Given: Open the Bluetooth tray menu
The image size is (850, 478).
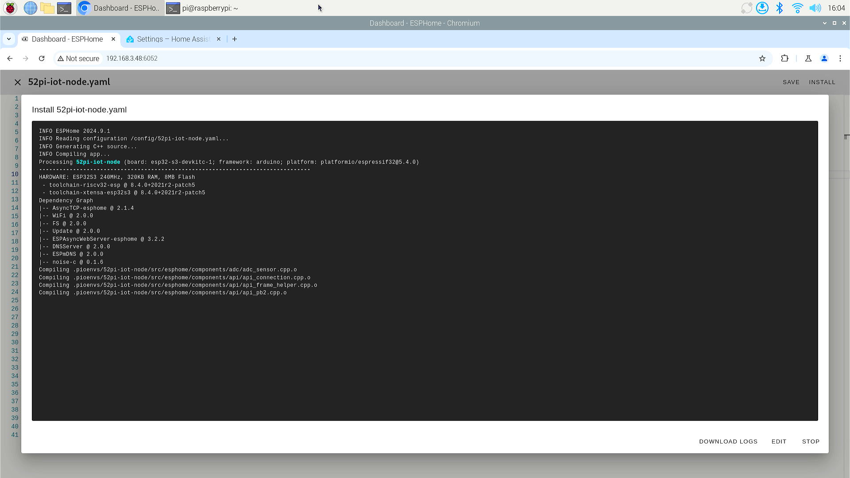Looking at the screenshot, I should pyautogui.click(x=780, y=8).
